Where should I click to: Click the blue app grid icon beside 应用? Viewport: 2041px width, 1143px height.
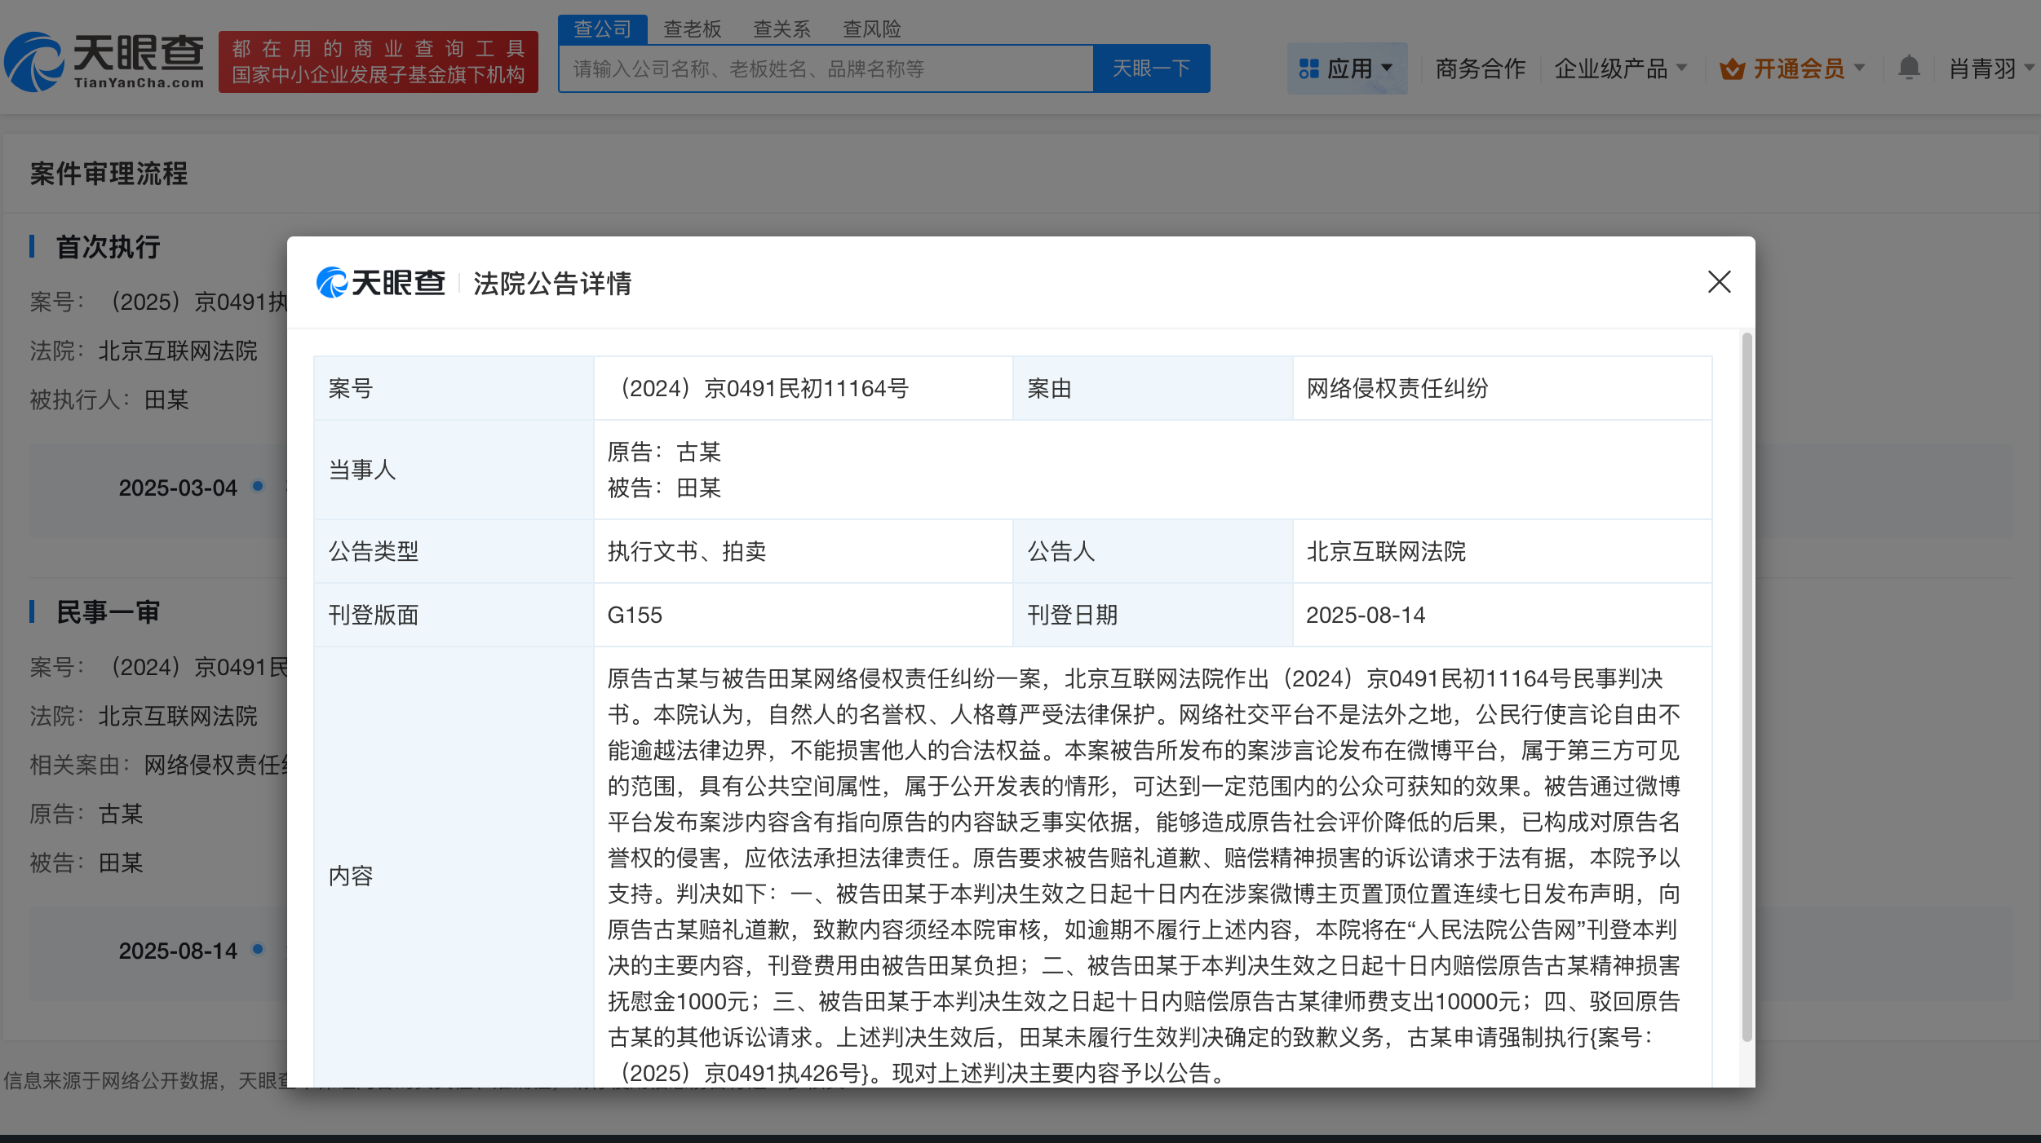(x=1309, y=68)
